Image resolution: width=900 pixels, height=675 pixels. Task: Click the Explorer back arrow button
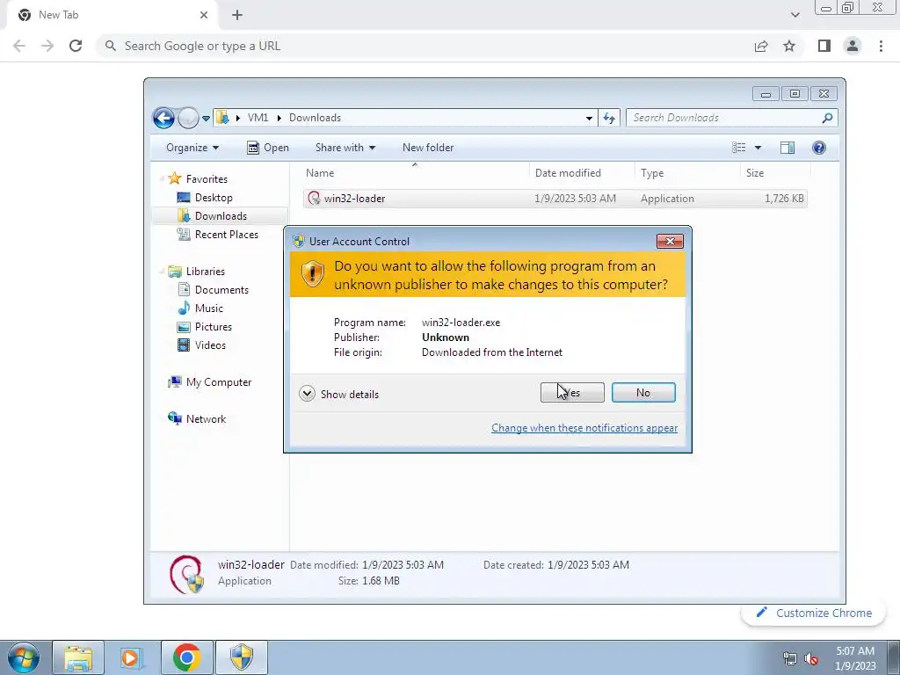pos(163,119)
